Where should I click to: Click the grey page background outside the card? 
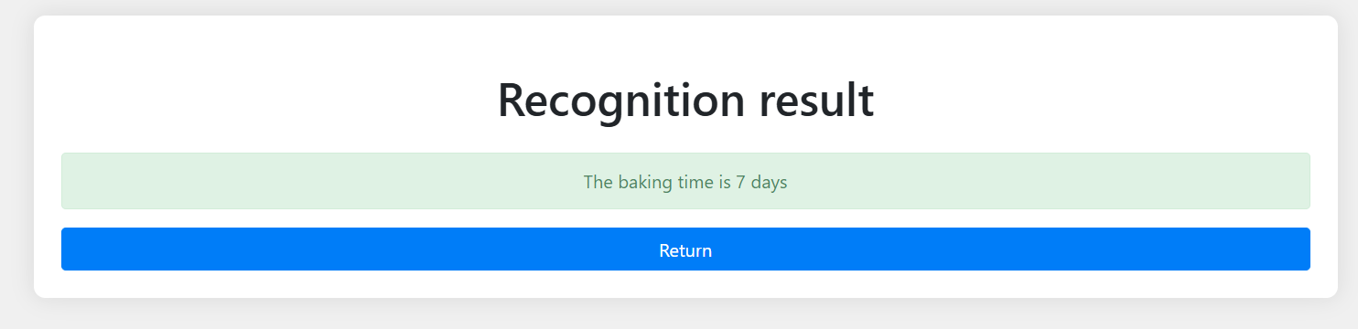(16, 164)
